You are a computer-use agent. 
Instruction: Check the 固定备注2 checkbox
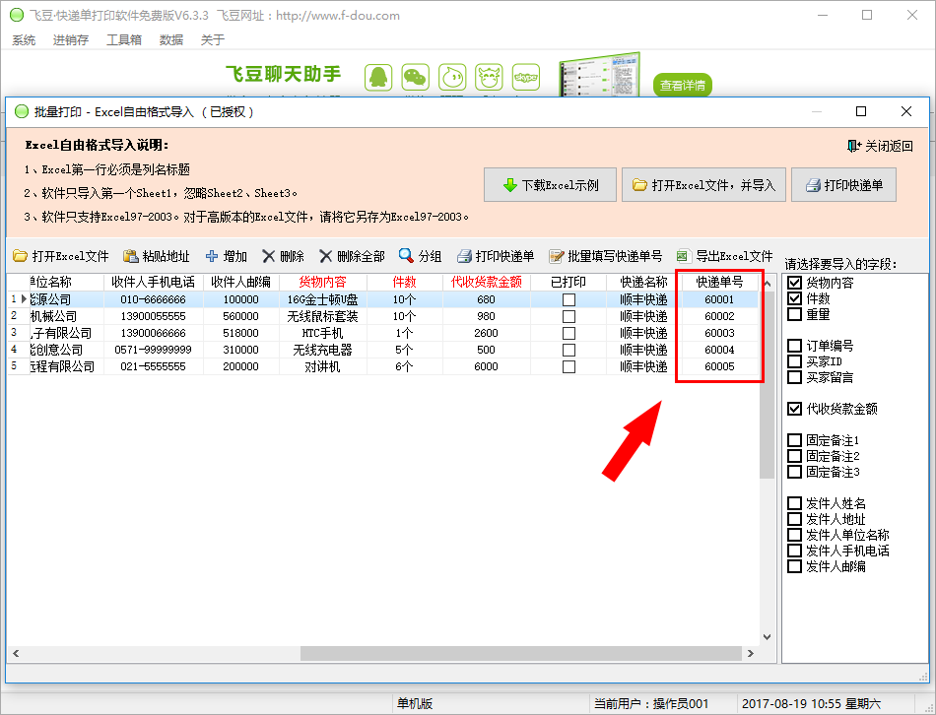(794, 456)
